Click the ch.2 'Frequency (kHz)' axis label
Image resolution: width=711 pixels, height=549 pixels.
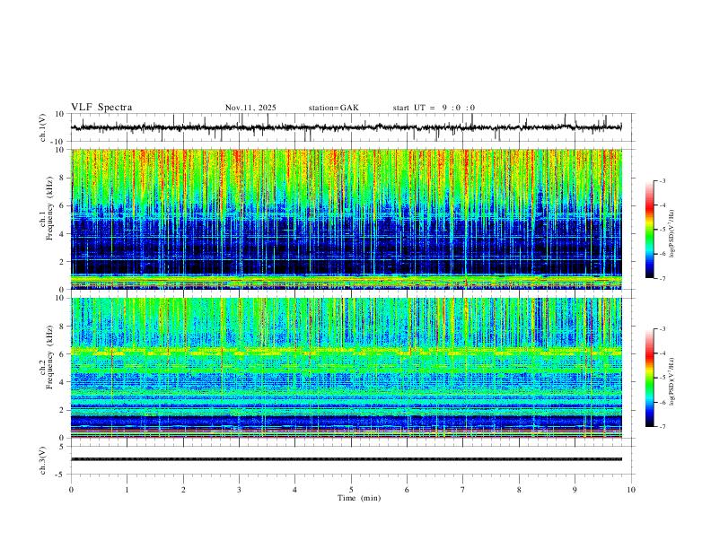(49, 359)
